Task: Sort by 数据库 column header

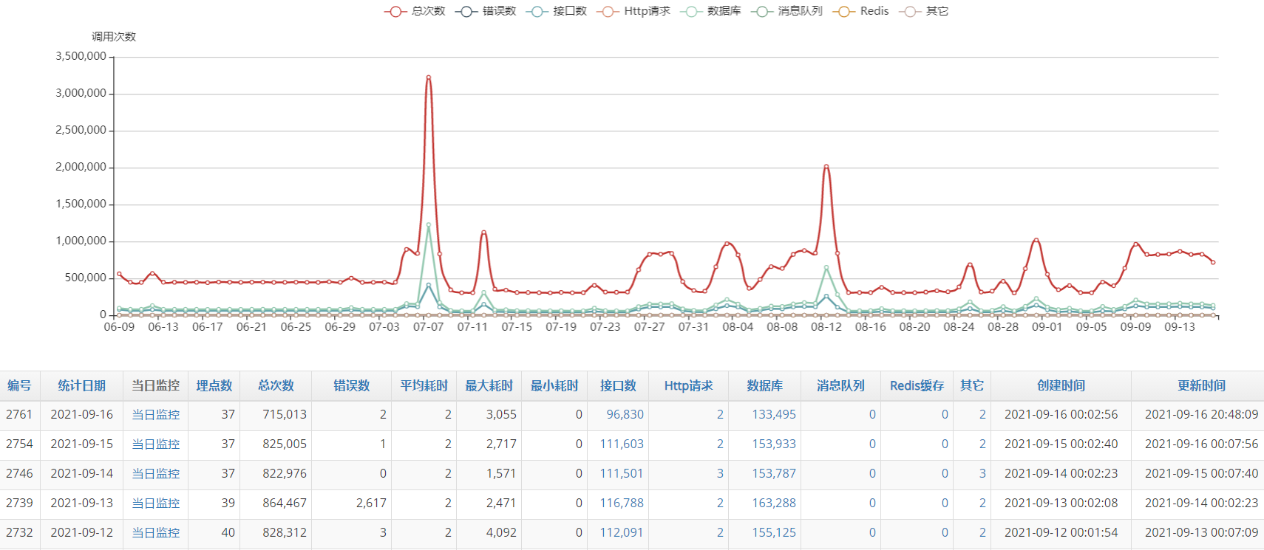Action: click(764, 385)
